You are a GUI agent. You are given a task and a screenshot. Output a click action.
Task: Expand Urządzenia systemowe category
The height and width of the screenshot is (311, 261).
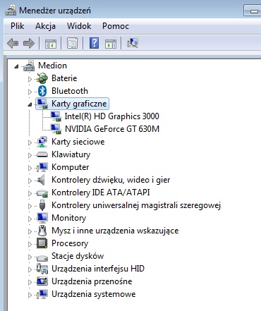click(30, 295)
